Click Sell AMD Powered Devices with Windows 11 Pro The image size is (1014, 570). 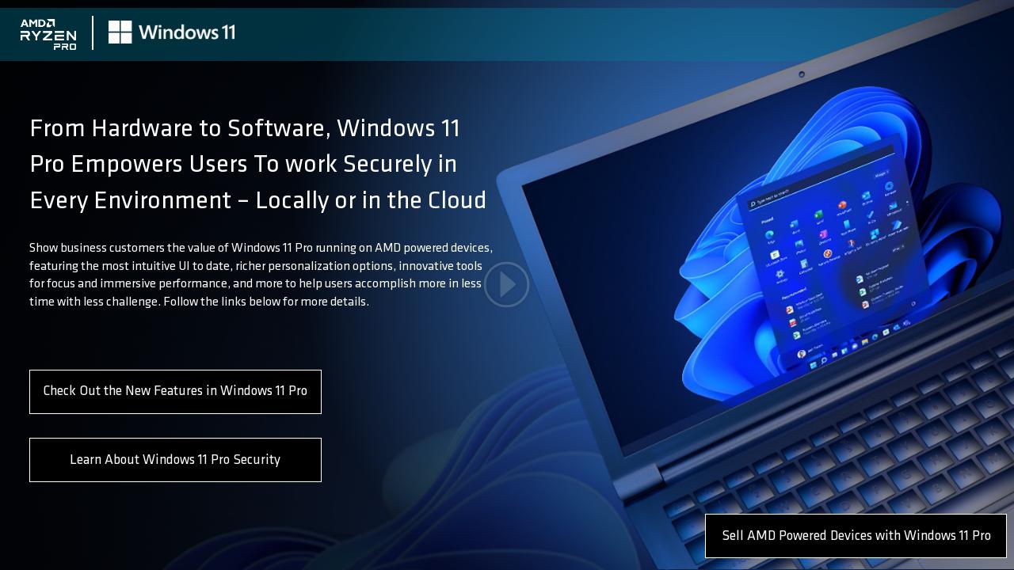point(856,536)
